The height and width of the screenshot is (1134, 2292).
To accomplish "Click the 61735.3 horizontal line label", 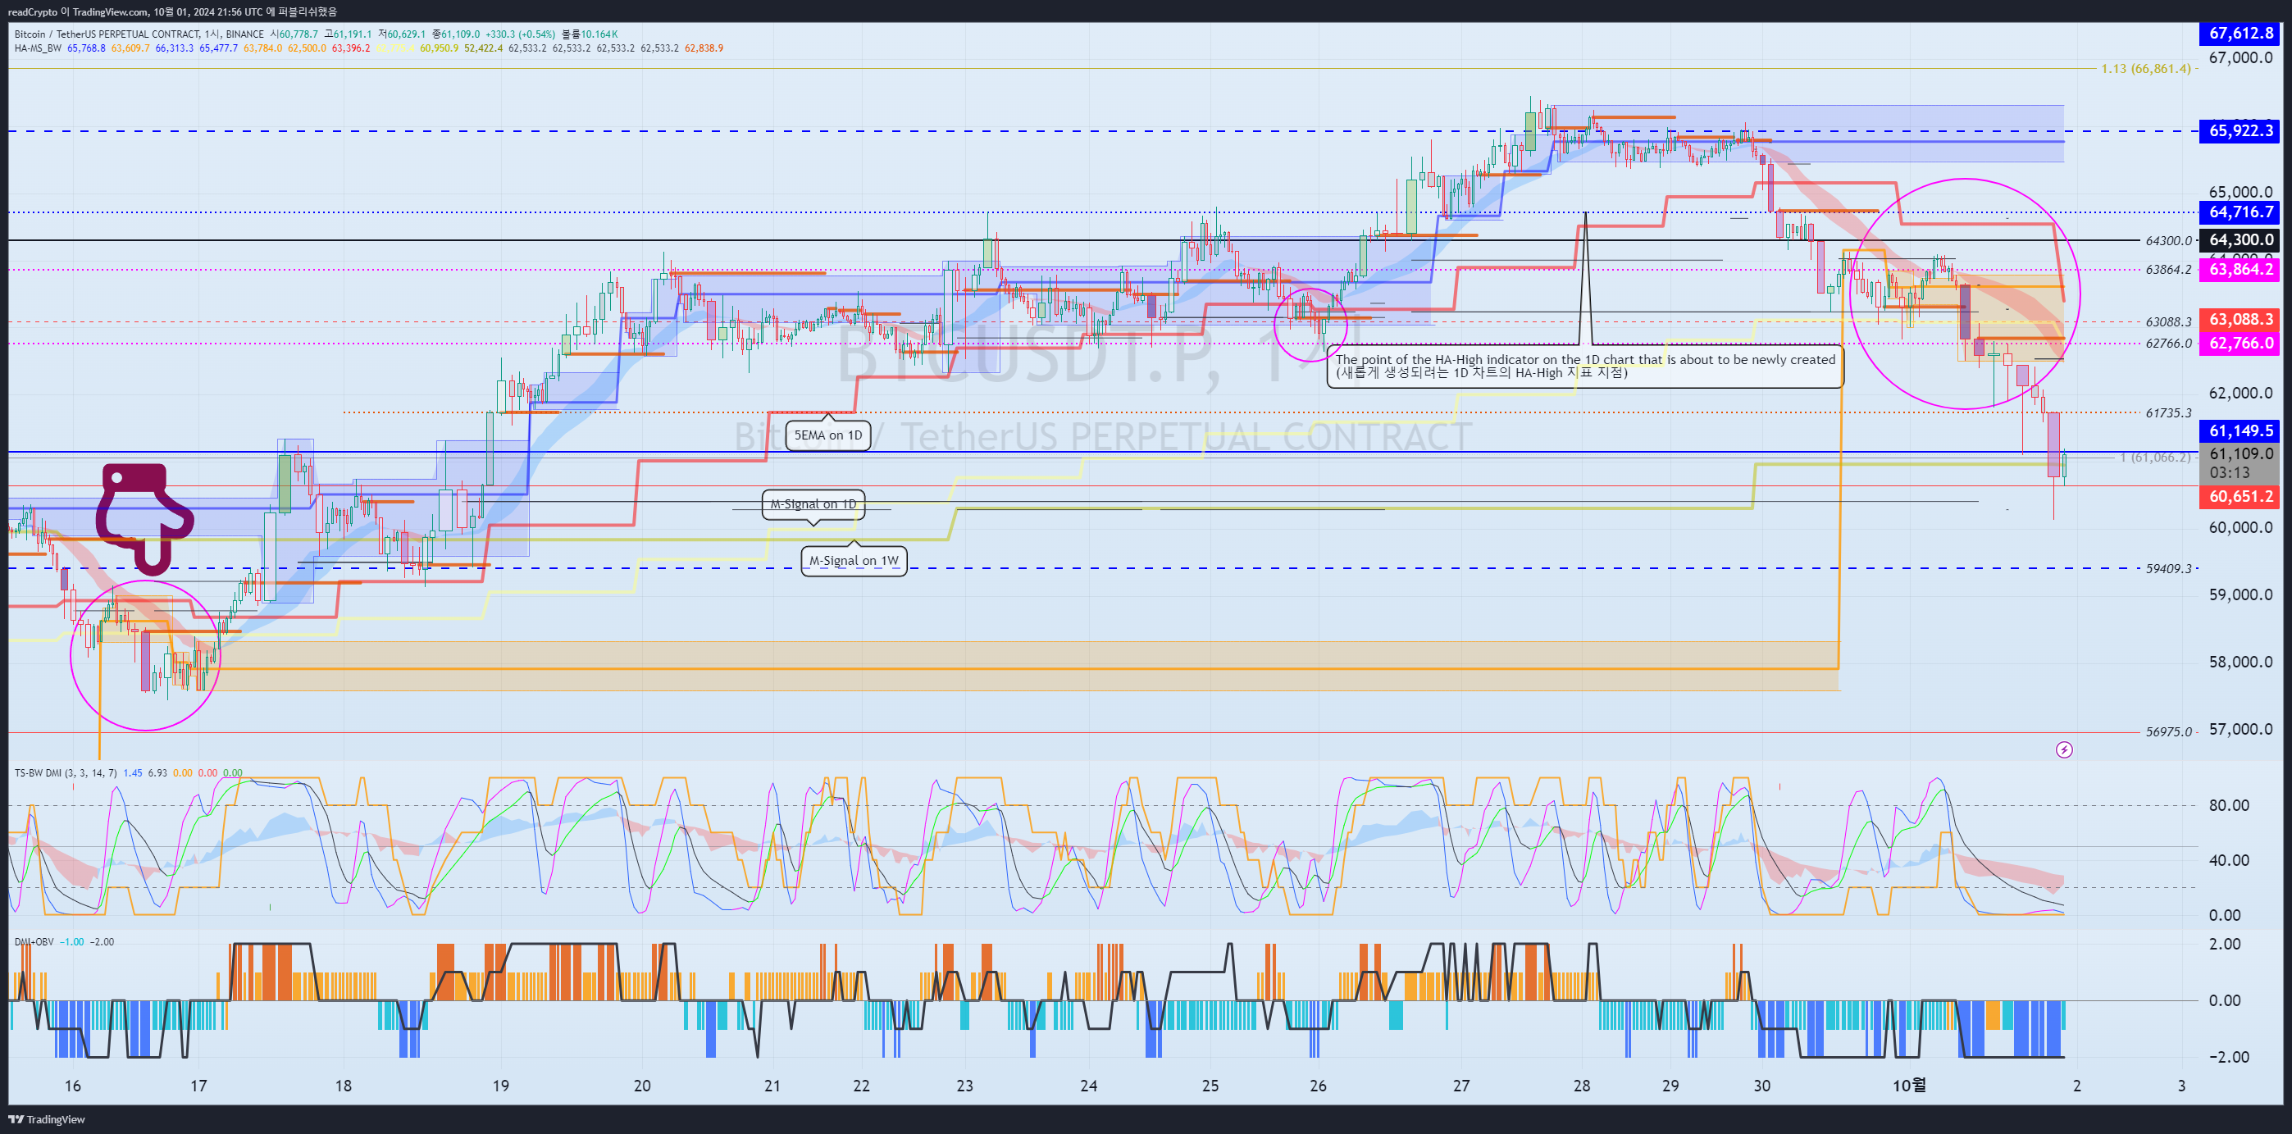I will (2168, 412).
